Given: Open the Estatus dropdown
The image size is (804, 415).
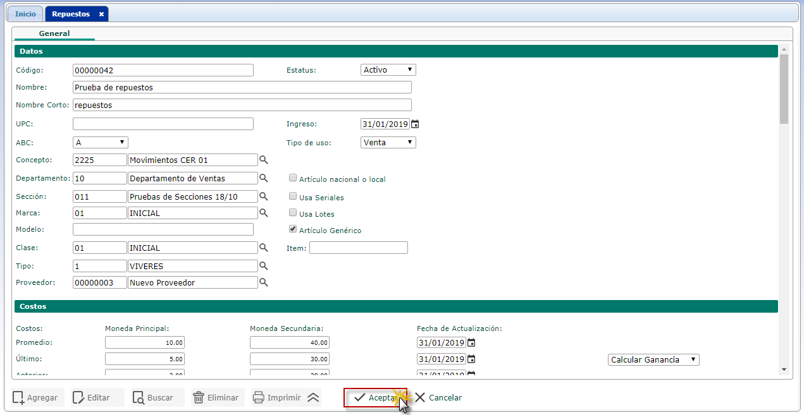Looking at the screenshot, I should pyautogui.click(x=388, y=70).
